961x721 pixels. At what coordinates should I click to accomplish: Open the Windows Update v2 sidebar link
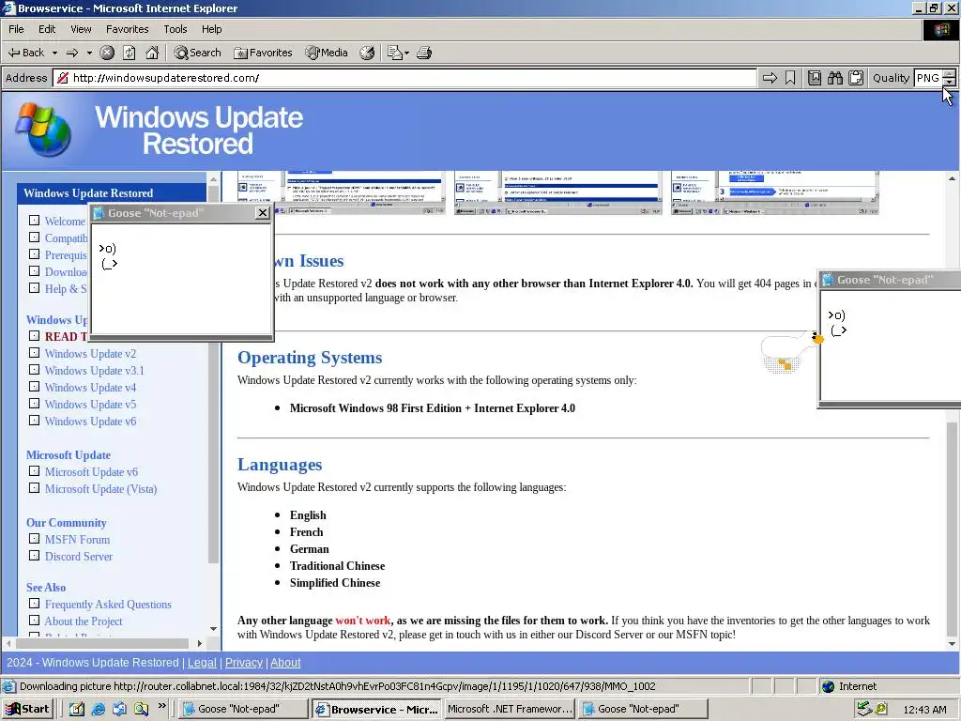coord(90,354)
